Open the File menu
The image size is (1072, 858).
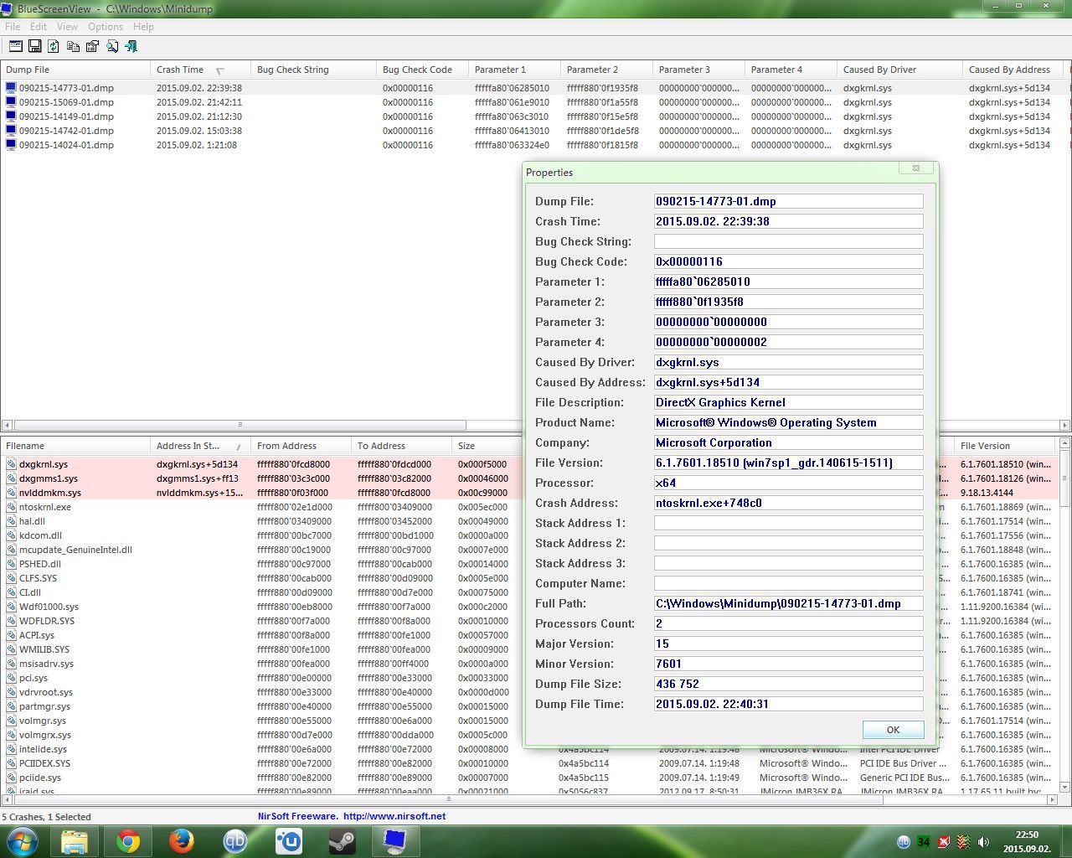pyautogui.click(x=13, y=27)
